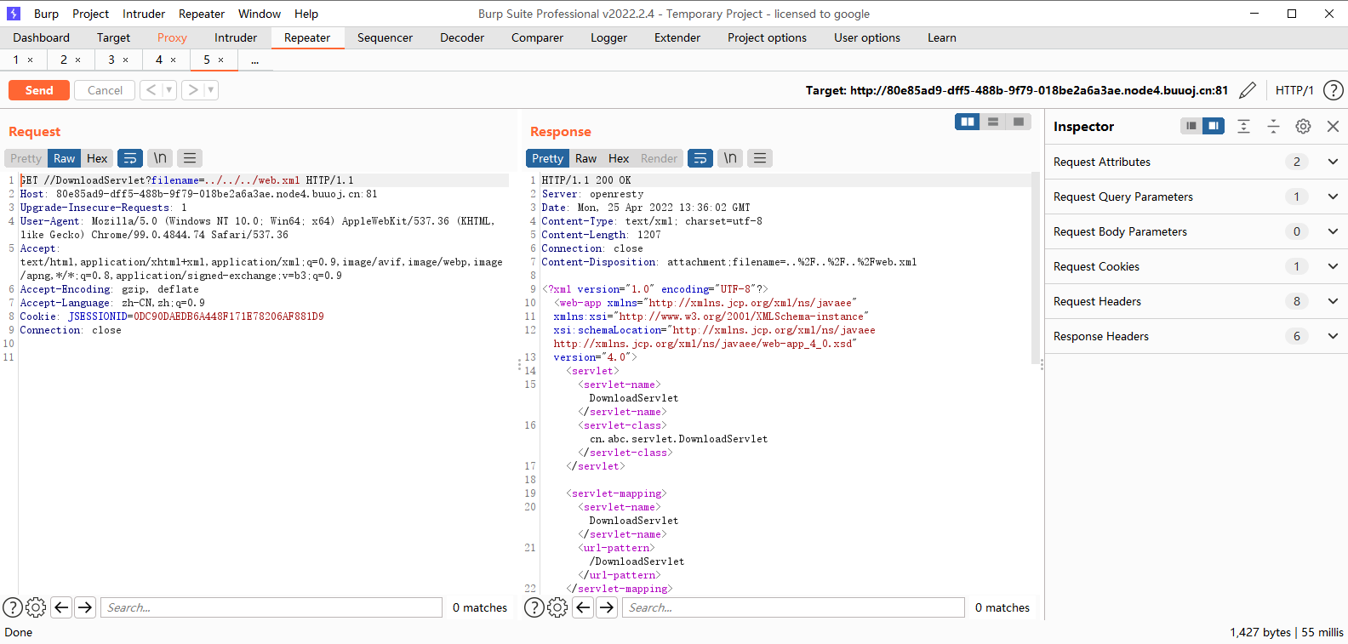Go forward in request history
The image size is (1348, 644).
(x=193, y=90)
